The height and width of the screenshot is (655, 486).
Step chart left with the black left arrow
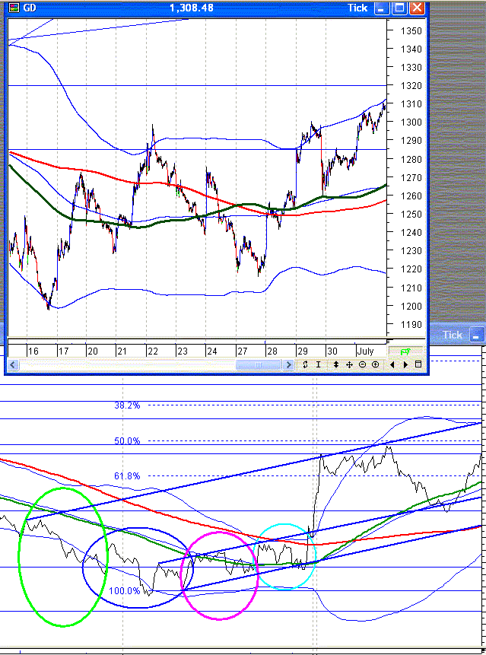point(392,364)
